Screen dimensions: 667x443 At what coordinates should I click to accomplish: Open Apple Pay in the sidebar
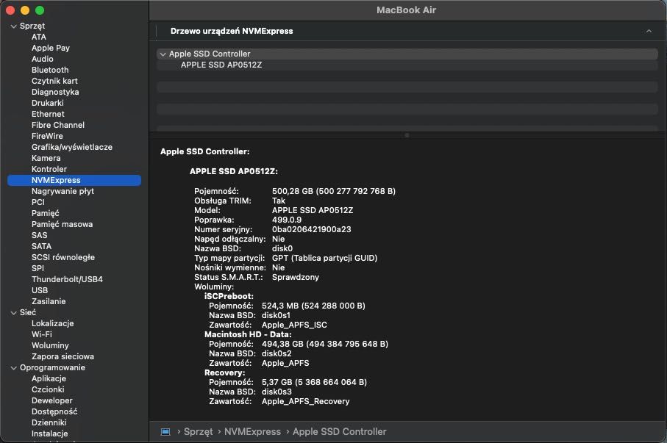coord(51,48)
